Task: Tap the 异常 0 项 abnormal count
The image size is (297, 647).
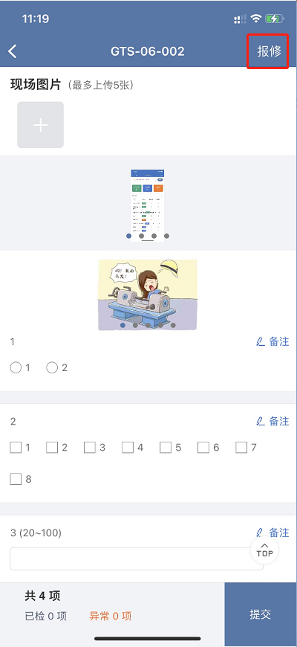Action: 111,617
